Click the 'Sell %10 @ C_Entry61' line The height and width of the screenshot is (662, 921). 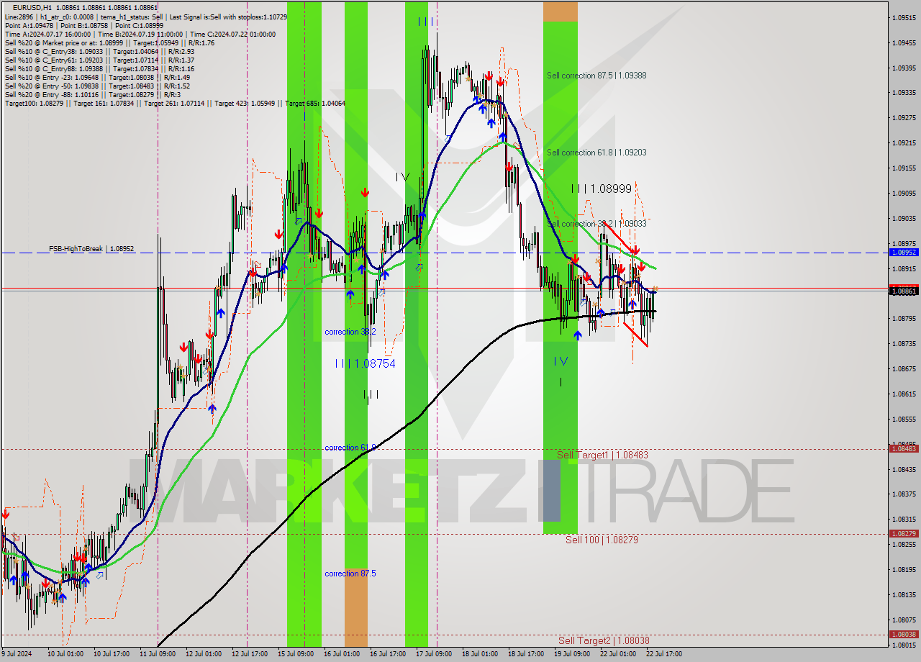coord(99,60)
